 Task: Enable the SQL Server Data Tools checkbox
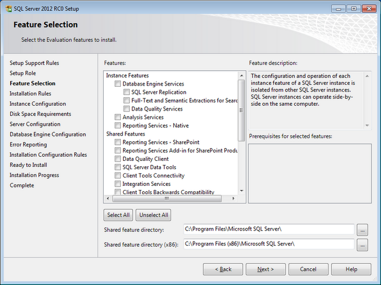coord(118,167)
